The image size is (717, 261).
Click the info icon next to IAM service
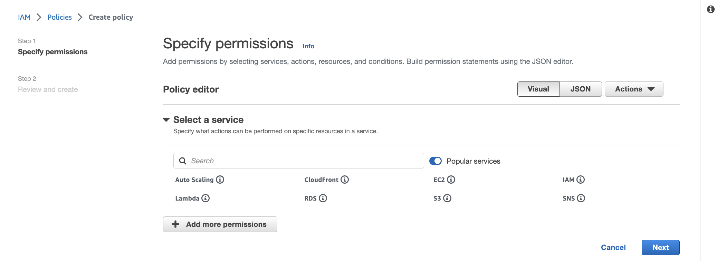pyautogui.click(x=581, y=180)
